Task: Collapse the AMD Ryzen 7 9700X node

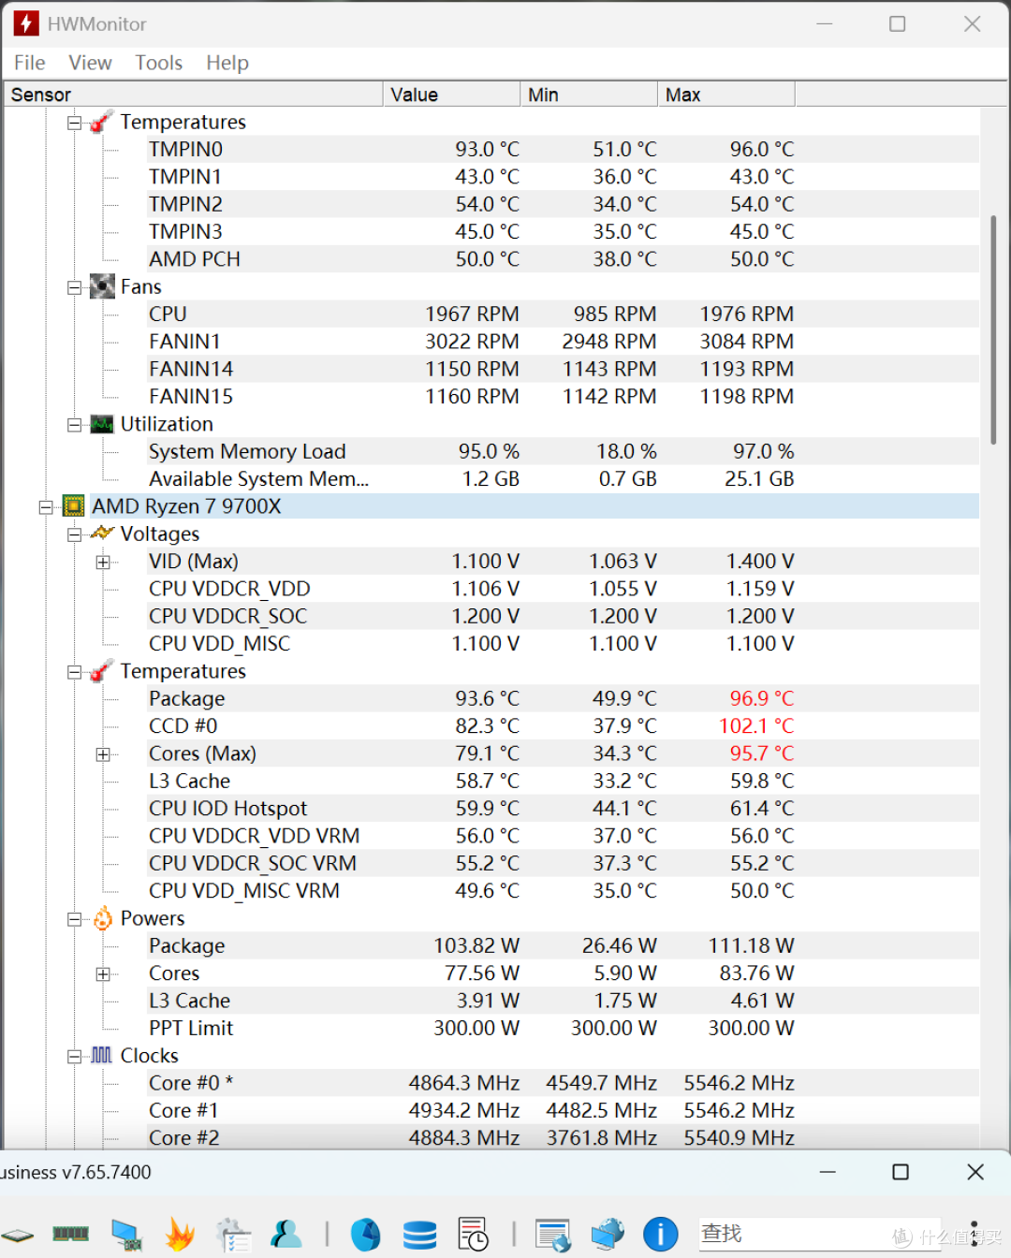Action: (45, 507)
